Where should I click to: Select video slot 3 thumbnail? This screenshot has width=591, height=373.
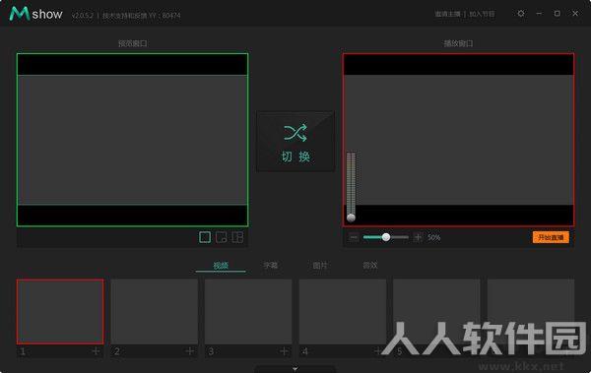pos(248,312)
